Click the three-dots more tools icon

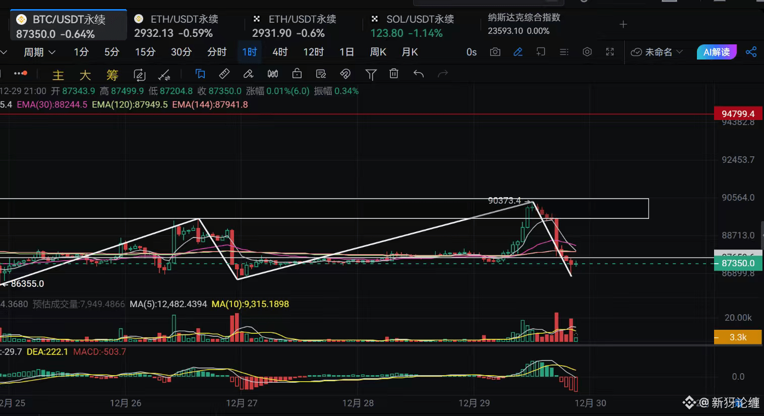click(20, 74)
